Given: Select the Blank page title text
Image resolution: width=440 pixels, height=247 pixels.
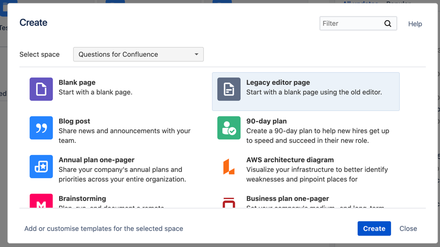Looking at the screenshot, I should (77, 82).
